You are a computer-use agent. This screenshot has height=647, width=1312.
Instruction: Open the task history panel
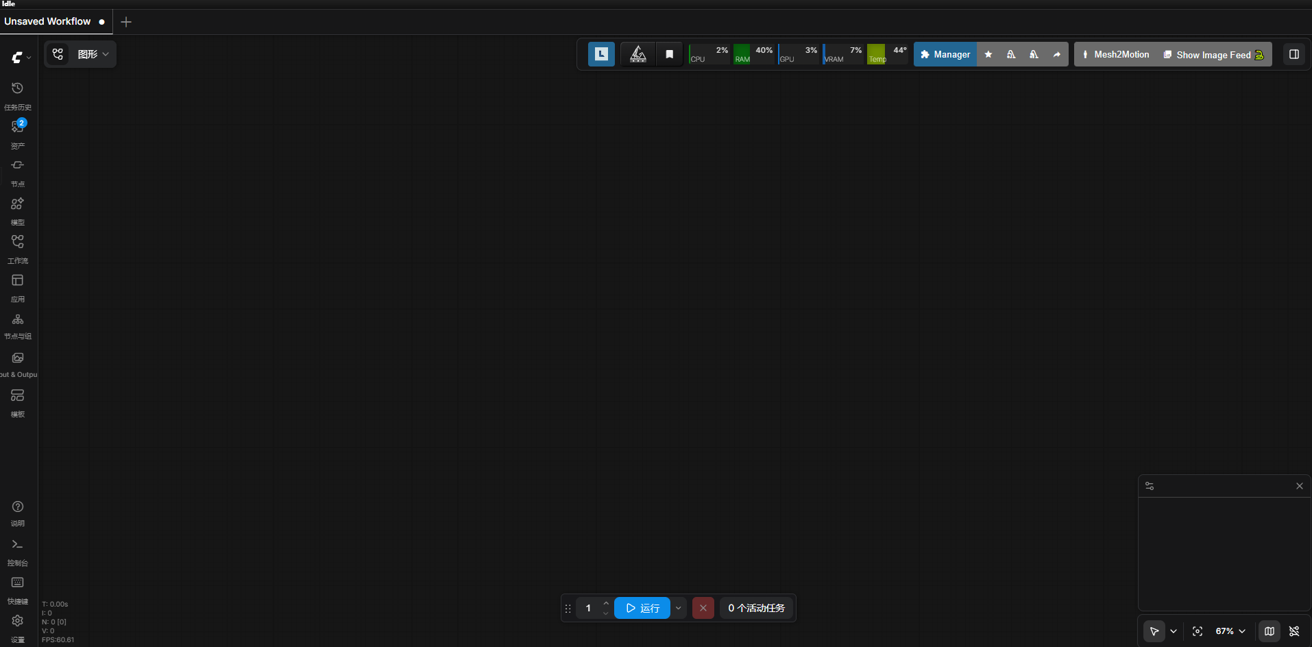click(x=18, y=95)
